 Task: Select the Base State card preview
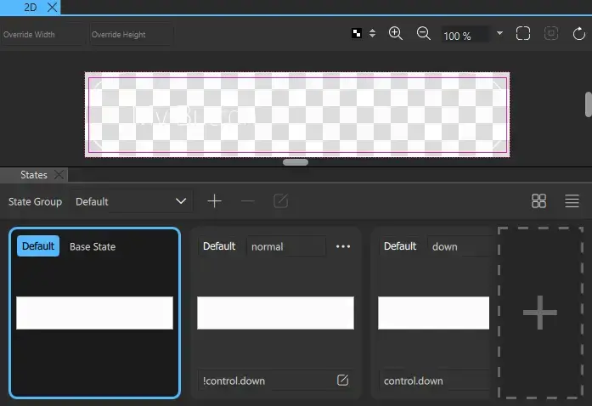click(94, 313)
